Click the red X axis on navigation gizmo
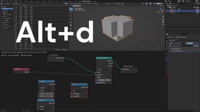Image resolution: width=200 pixels, height=112 pixels. 162,12
